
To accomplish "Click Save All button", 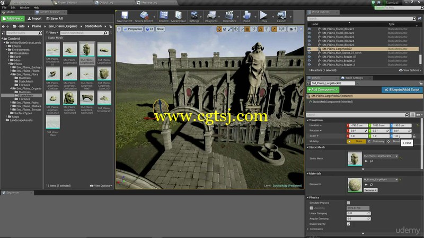I will pyautogui.click(x=55, y=19).
